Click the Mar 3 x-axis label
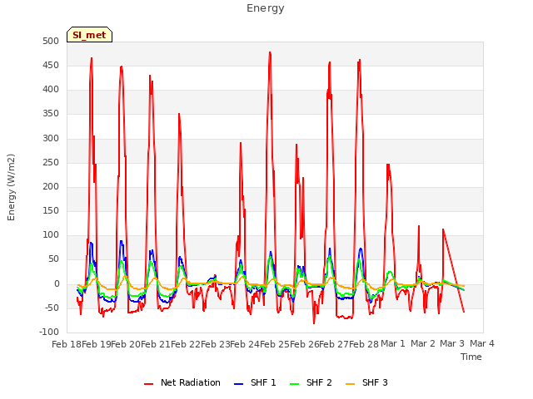 click(452, 343)
